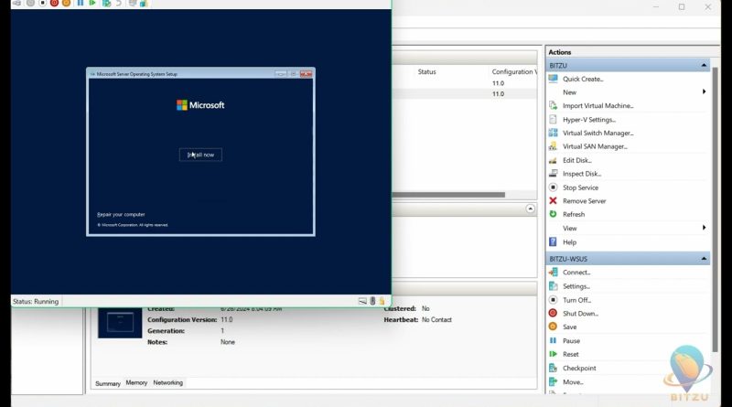This screenshot has width=732, height=407.
Task: Click the Turn Off icon in VM toolbar
Action: (x=42, y=3)
